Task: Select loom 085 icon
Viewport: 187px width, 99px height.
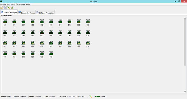Action: point(60,43)
